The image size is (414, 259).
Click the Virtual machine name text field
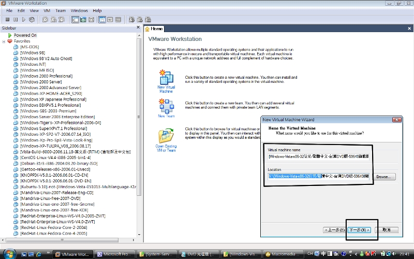click(318, 156)
